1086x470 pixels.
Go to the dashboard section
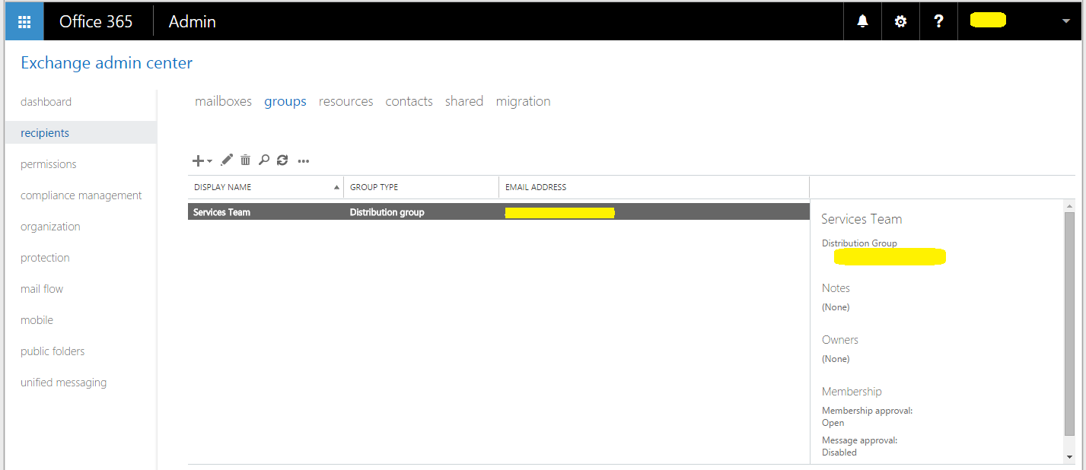(x=46, y=101)
